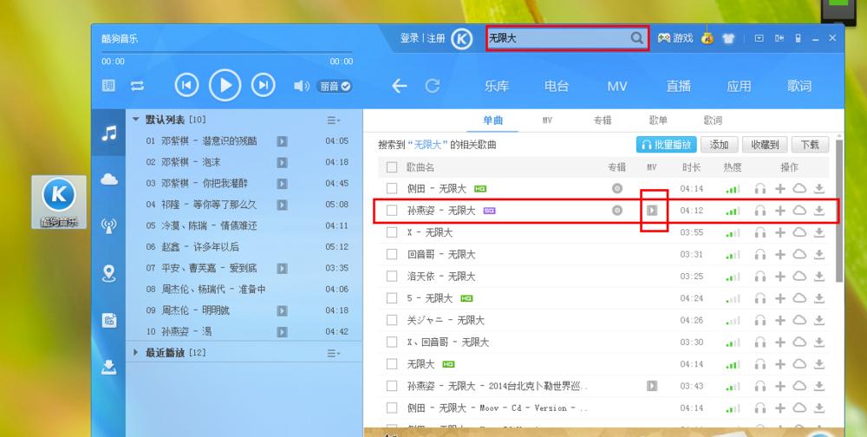Click the 登录 login link

pos(410,38)
